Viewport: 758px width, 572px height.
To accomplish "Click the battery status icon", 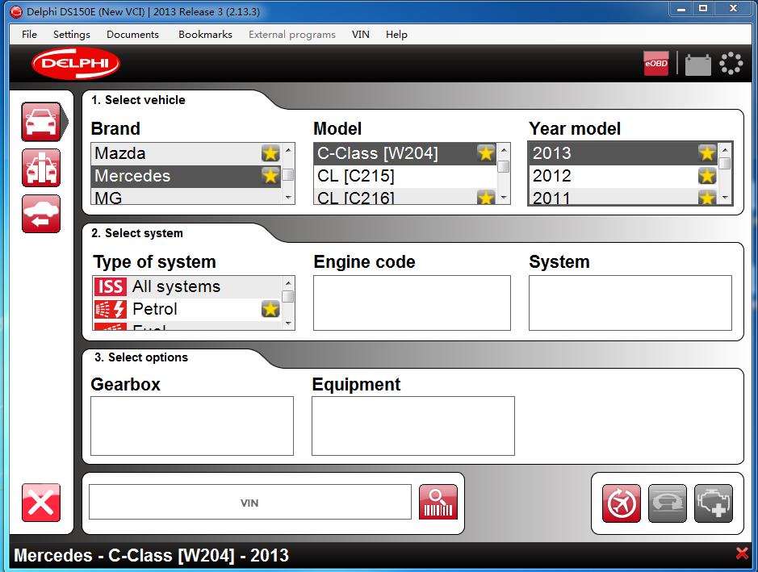I will coord(698,65).
